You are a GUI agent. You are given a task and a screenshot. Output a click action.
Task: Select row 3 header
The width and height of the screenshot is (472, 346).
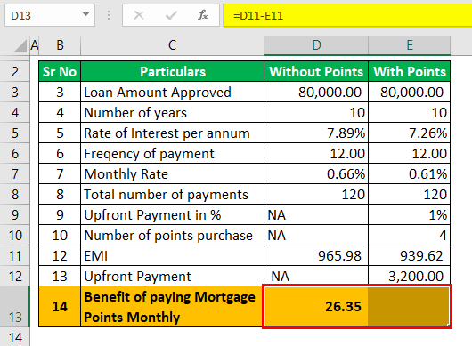pos(15,92)
